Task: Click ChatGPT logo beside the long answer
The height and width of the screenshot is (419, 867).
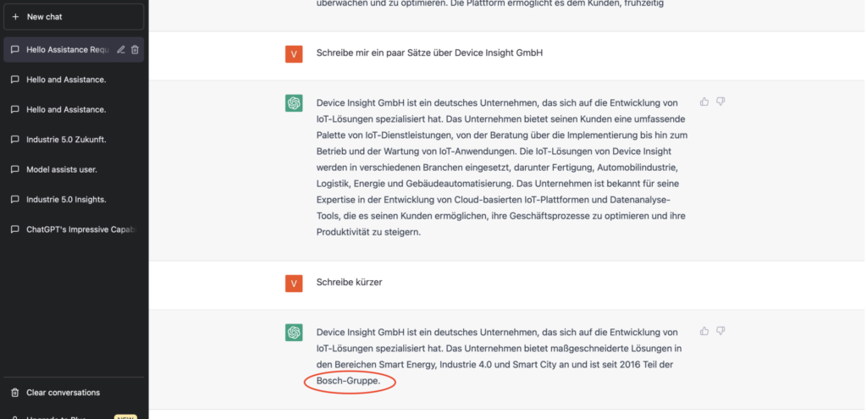Action: point(294,102)
